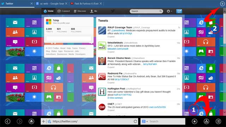Open bit.ly link in Redmond Pie tweet
This screenshot has width=226, height=127.
coord(122,79)
